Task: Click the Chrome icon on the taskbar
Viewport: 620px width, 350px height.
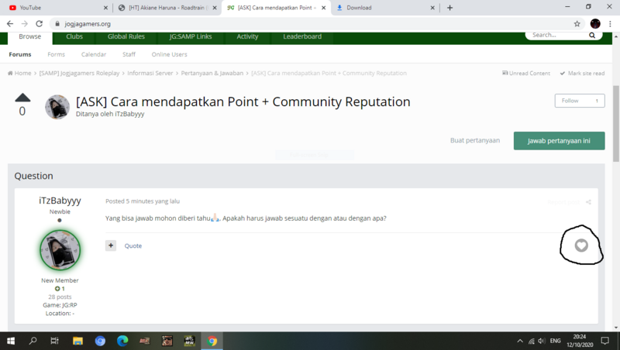Action: [212, 341]
